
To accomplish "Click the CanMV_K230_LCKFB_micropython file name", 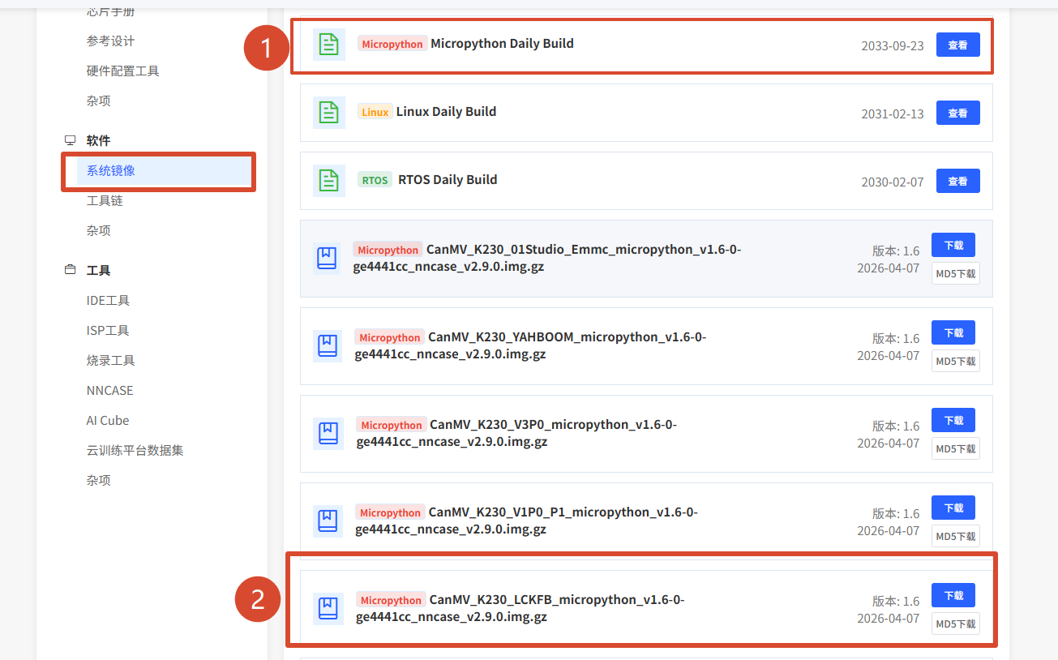I will (x=520, y=608).
